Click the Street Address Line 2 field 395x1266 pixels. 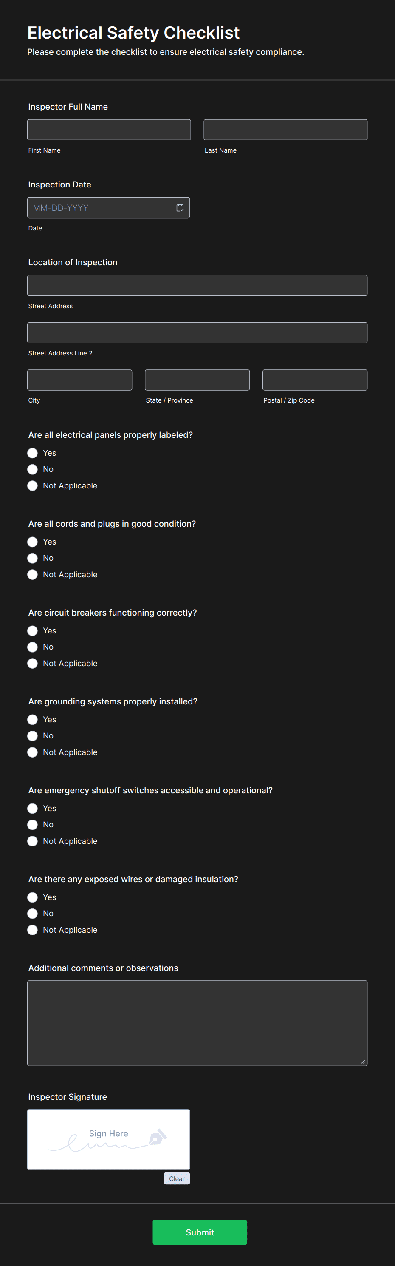(197, 333)
